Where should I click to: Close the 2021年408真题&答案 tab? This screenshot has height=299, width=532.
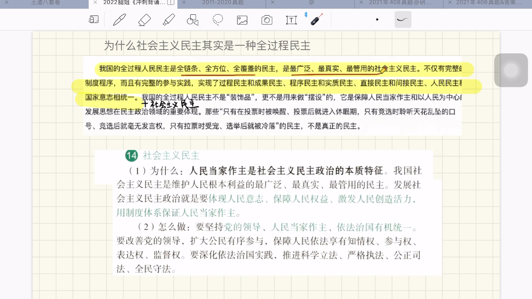(x=450, y=3)
